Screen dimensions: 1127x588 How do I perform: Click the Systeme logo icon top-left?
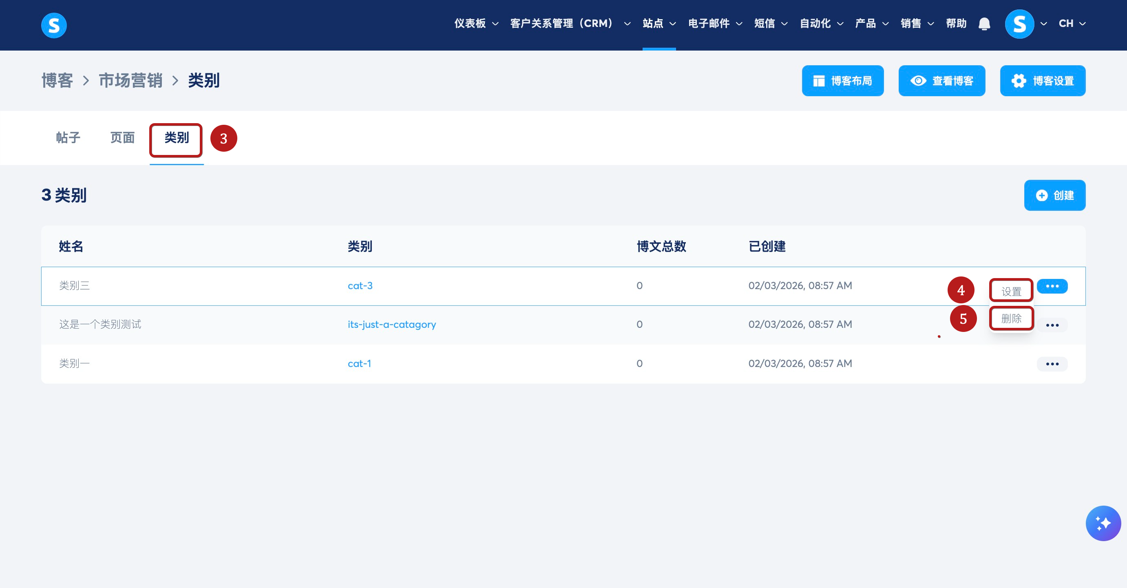(x=54, y=25)
